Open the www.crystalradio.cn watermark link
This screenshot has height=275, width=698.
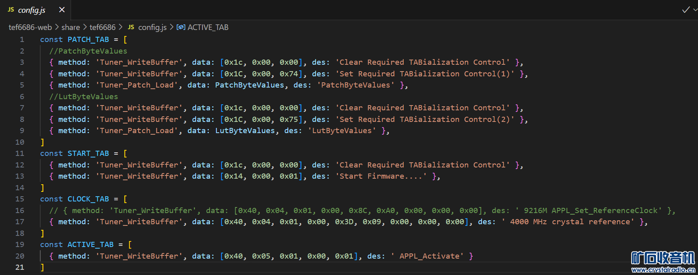[663, 270]
